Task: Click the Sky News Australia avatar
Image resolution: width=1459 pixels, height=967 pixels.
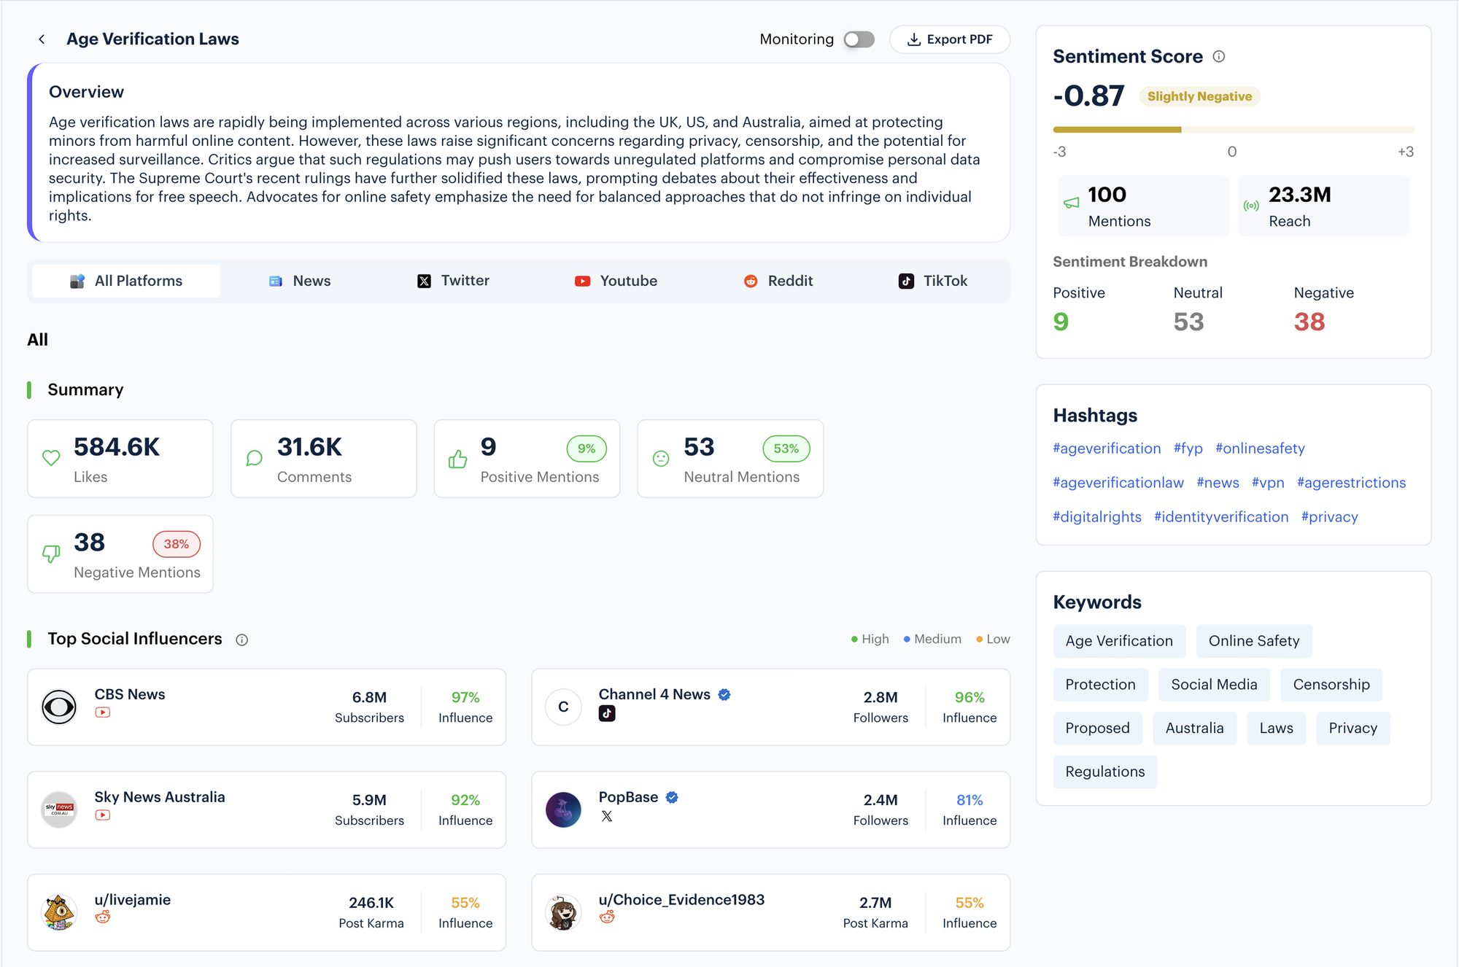Action: click(x=59, y=809)
